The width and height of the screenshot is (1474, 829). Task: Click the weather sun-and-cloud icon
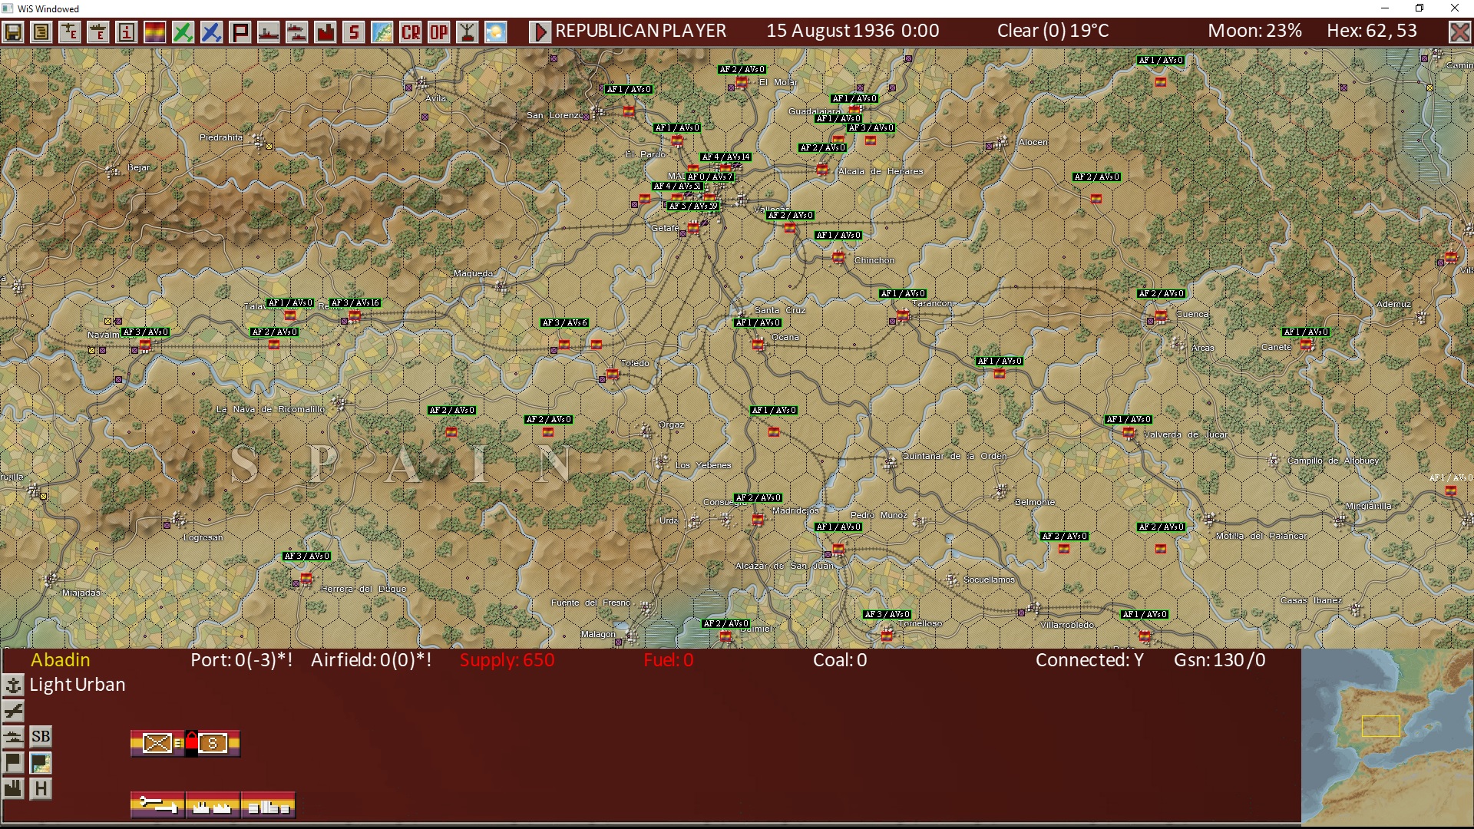[x=496, y=32]
